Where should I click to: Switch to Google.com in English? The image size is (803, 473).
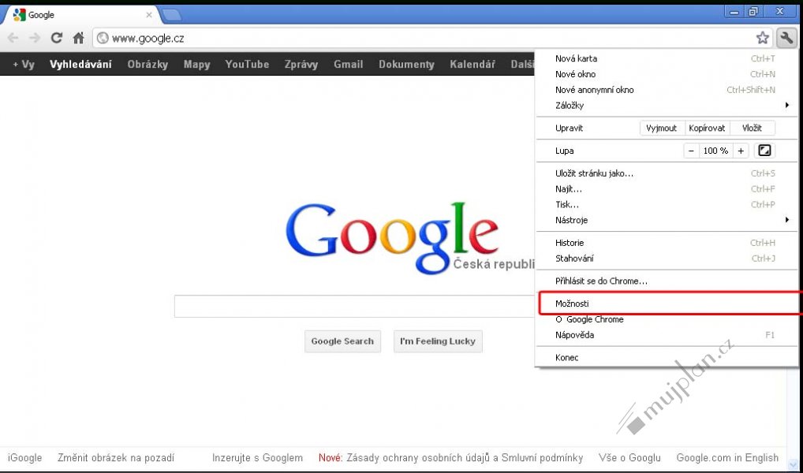tap(727, 458)
